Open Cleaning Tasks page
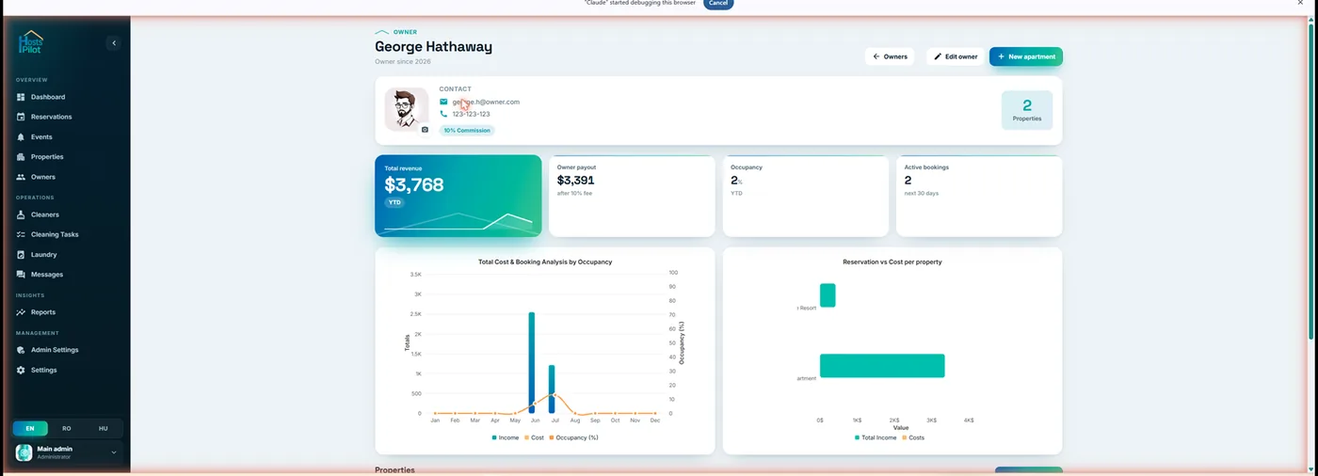This screenshot has width=1318, height=476. tap(66, 234)
